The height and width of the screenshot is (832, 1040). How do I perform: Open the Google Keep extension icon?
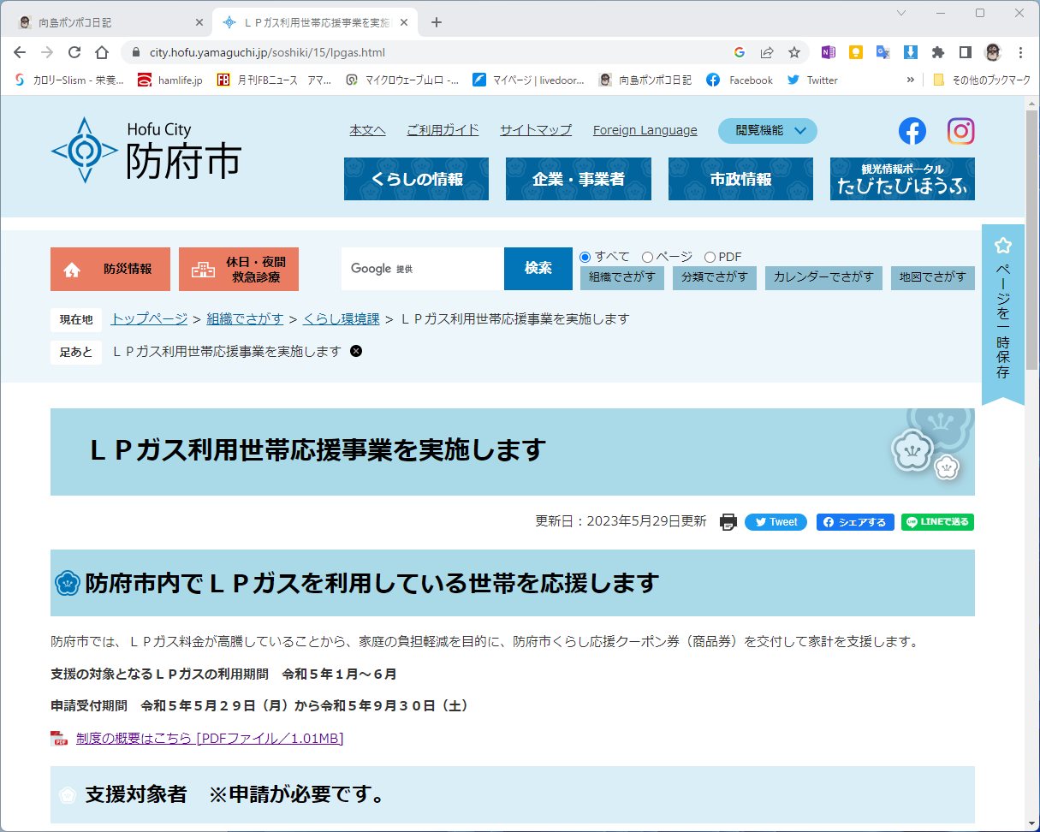point(855,52)
